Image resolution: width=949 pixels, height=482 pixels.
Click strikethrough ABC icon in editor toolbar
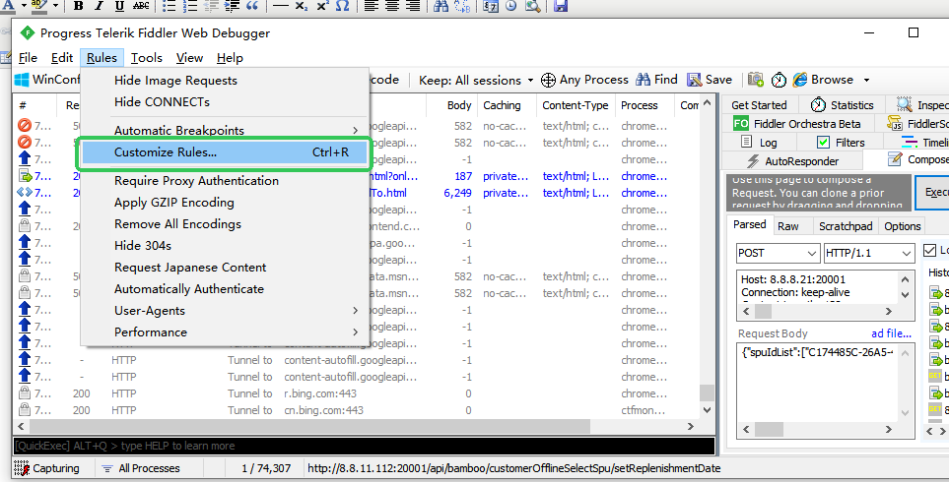pos(141,6)
